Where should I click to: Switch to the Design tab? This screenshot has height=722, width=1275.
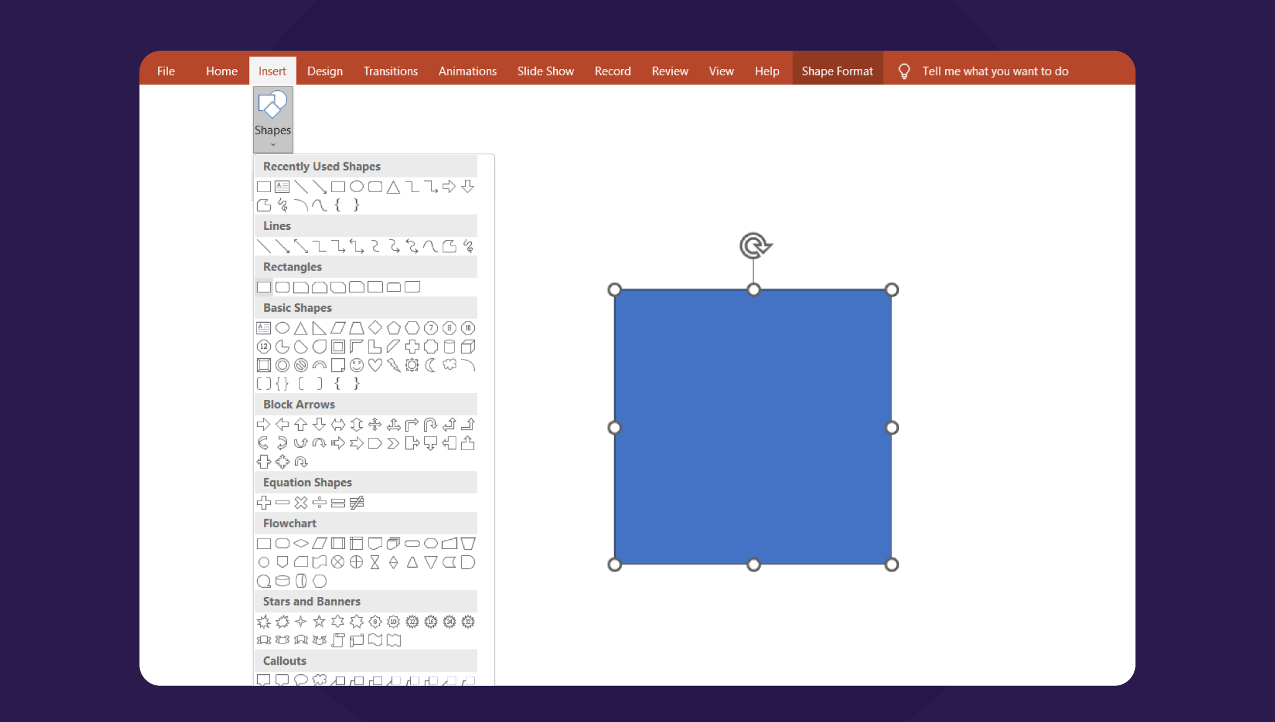(325, 71)
